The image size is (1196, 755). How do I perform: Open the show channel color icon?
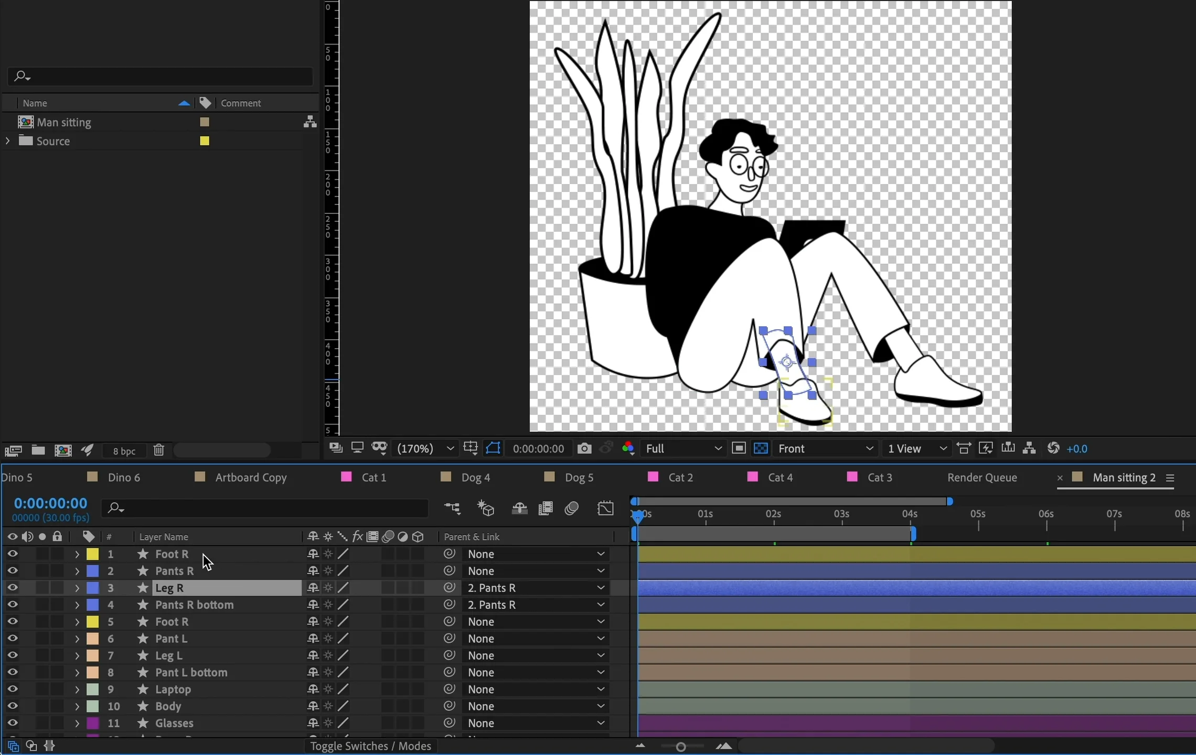tap(628, 448)
